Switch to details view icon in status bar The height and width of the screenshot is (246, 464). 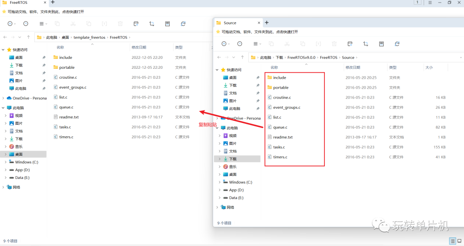(x=452, y=241)
